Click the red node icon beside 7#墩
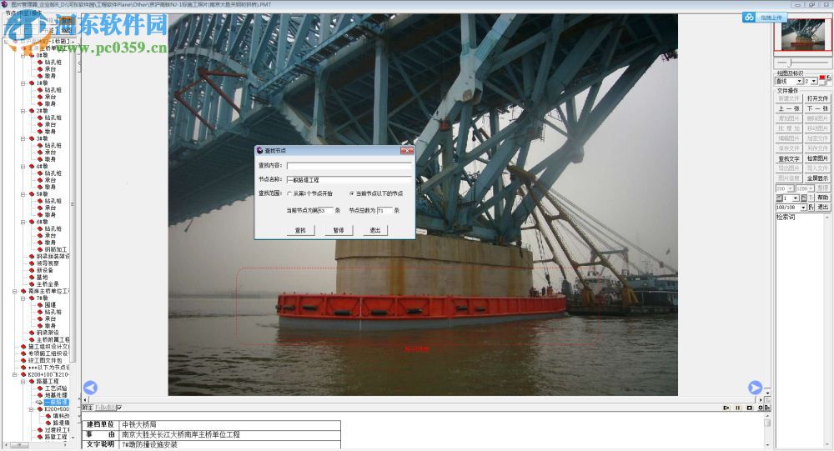Image resolution: width=834 pixels, height=451 pixels. 32,298
